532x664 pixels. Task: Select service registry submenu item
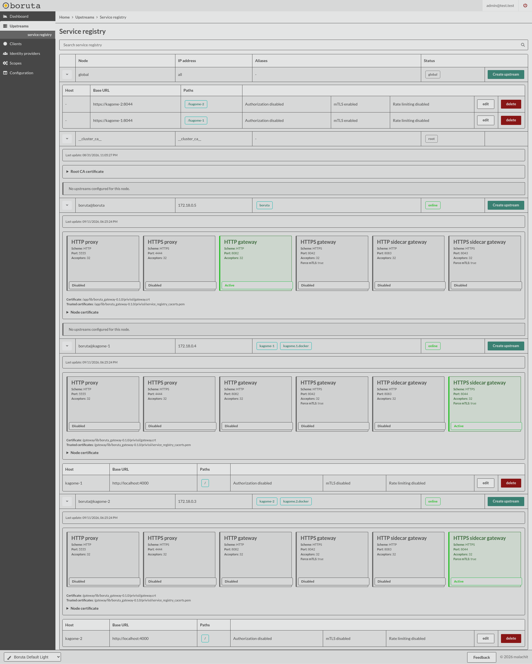coord(28,35)
